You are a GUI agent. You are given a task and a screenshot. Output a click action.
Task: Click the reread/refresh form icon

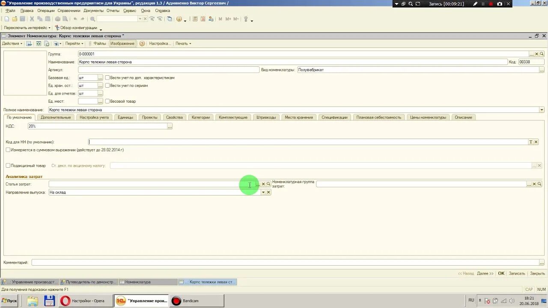38,44
